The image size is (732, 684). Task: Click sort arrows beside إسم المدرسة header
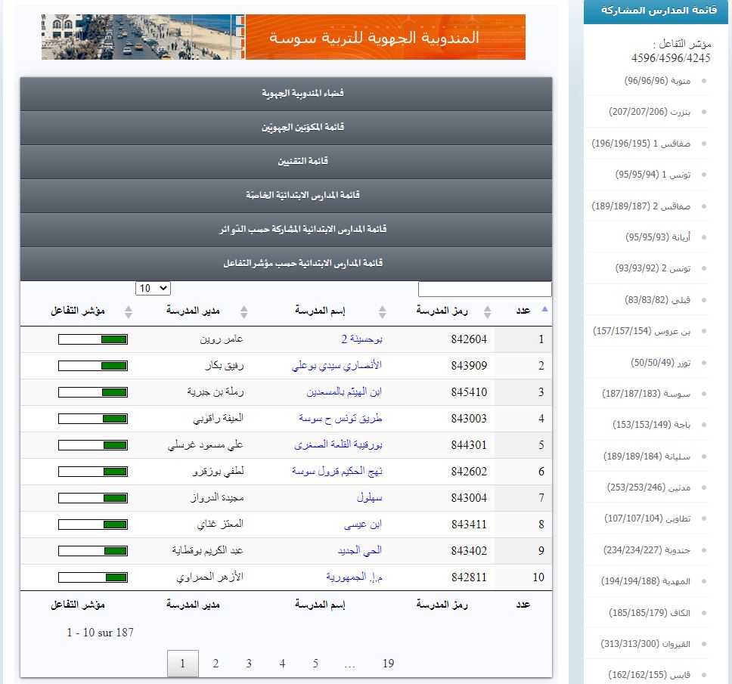[x=383, y=312]
